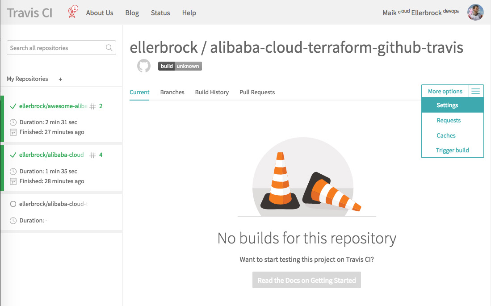Click the calendar icon beside 27 minutes ago
Viewport: 491px width, 306px height.
click(13, 132)
